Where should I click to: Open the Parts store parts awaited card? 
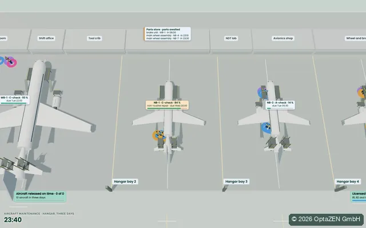168,34
